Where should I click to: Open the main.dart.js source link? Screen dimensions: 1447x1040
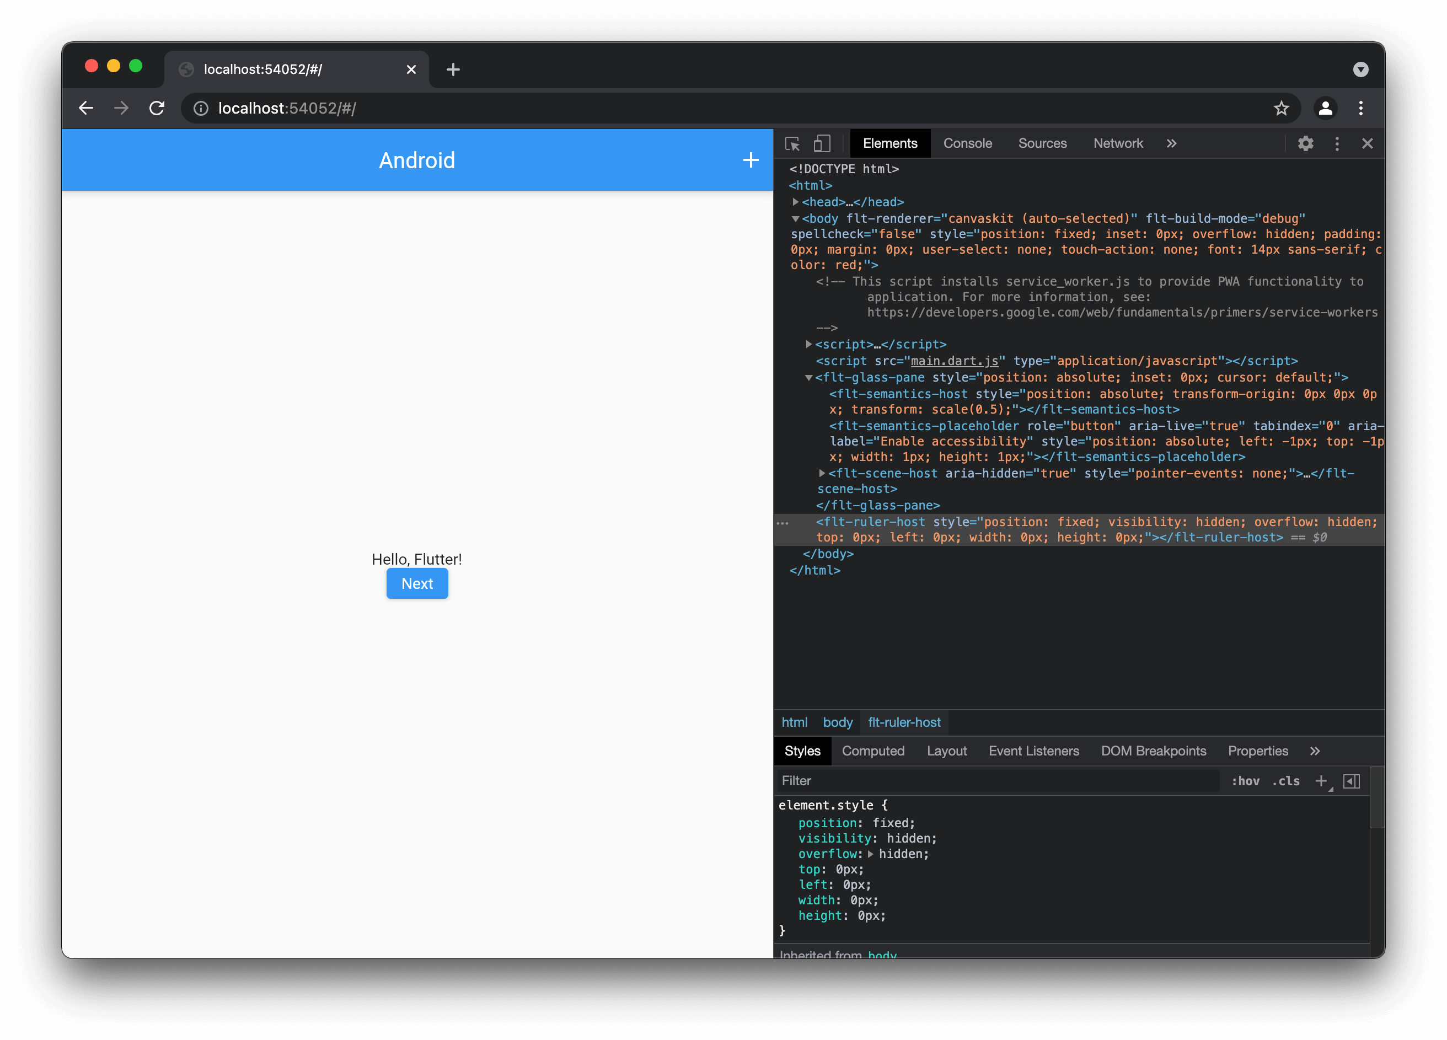click(954, 361)
